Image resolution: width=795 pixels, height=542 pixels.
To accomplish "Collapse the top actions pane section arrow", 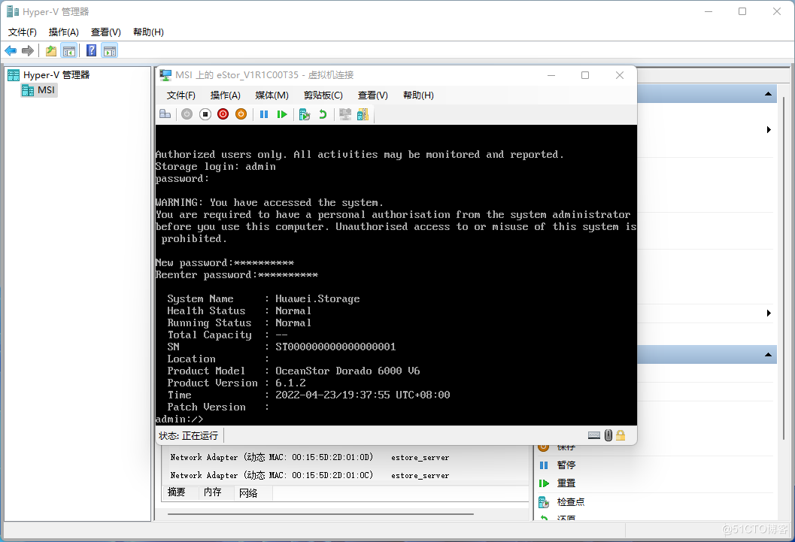I will point(768,94).
